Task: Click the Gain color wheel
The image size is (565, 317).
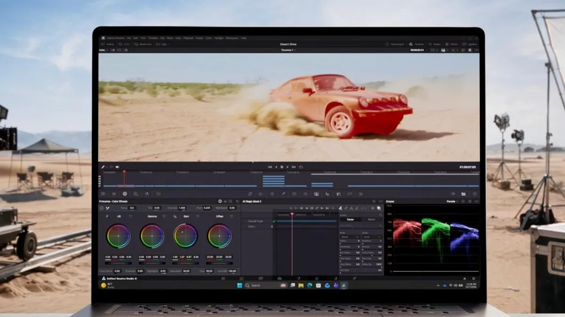Action: pos(186,236)
